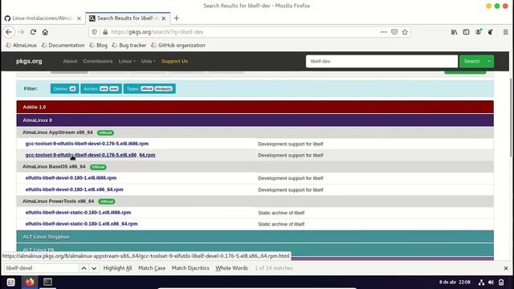The width and height of the screenshot is (514, 289).
Task: Expand the Adélie 1.0 section
Action: coord(255,107)
